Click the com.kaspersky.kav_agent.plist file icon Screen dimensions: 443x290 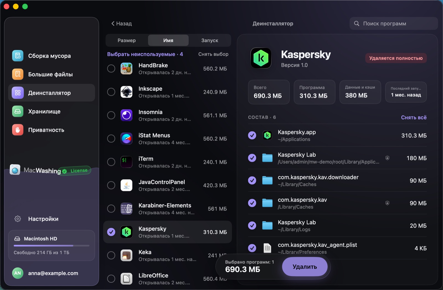click(x=267, y=248)
